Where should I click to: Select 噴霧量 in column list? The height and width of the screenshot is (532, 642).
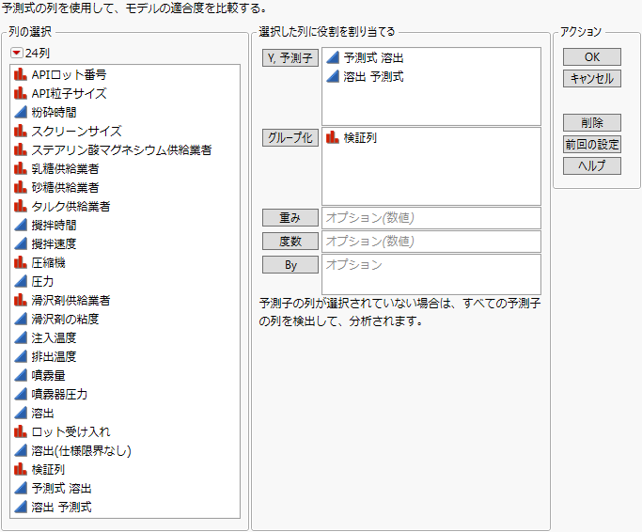click(x=48, y=376)
